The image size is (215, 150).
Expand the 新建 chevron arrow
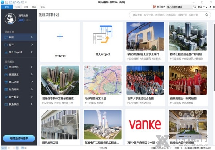tap(32, 37)
